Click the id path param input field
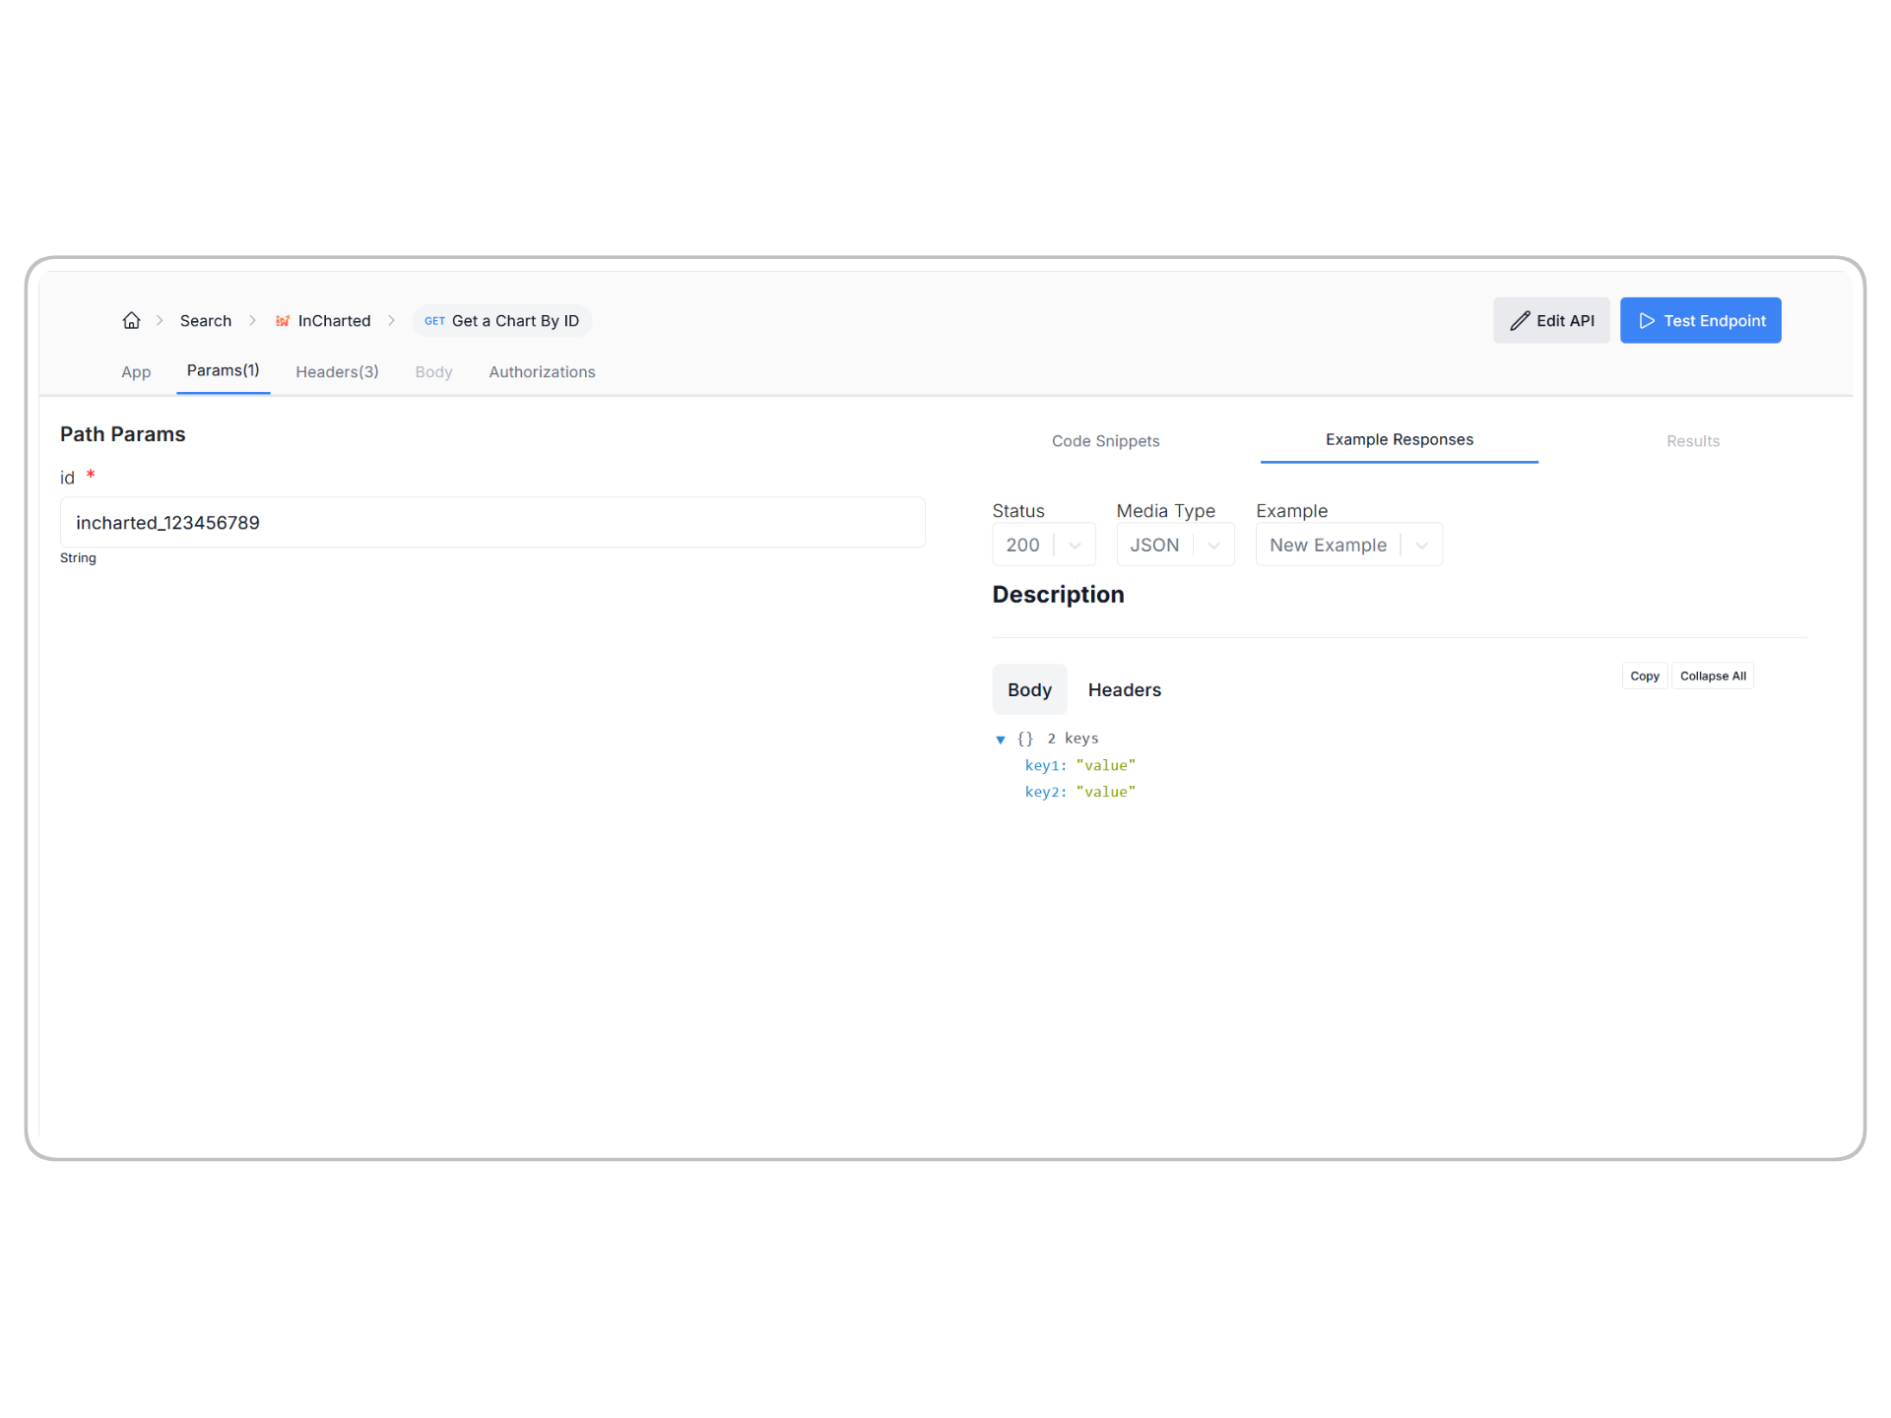 492,523
